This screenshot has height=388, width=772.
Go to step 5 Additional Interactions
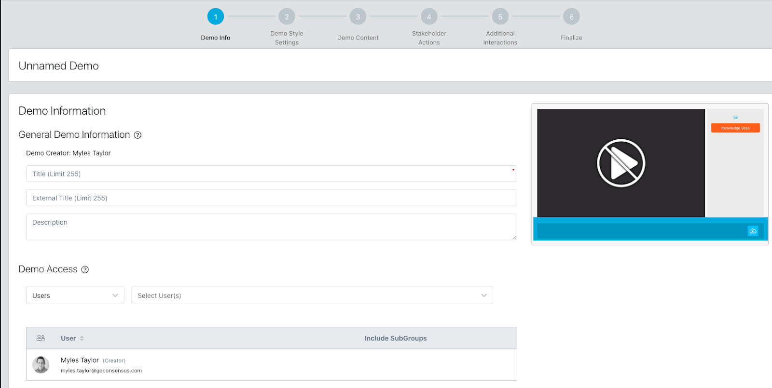500,17
